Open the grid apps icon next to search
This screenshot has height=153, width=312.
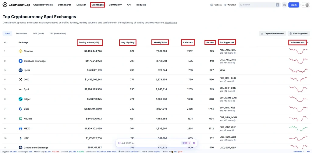(x=284, y=5)
